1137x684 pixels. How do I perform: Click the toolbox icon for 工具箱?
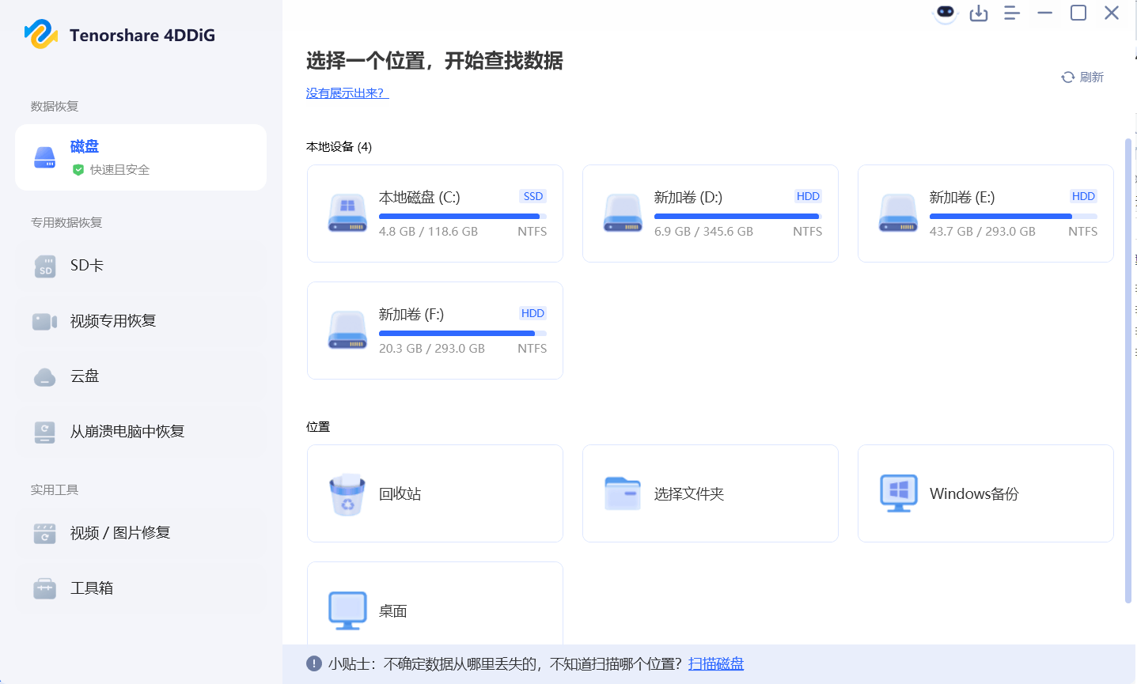pos(45,588)
